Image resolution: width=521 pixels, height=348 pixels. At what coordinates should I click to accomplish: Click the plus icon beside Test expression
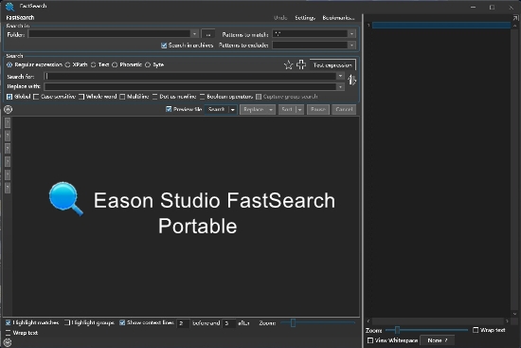coord(301,64)
